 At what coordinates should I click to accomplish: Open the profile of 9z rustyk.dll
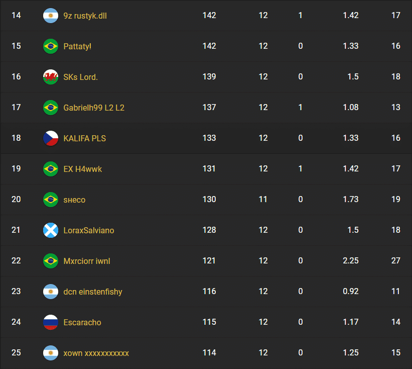click(84, 16)
